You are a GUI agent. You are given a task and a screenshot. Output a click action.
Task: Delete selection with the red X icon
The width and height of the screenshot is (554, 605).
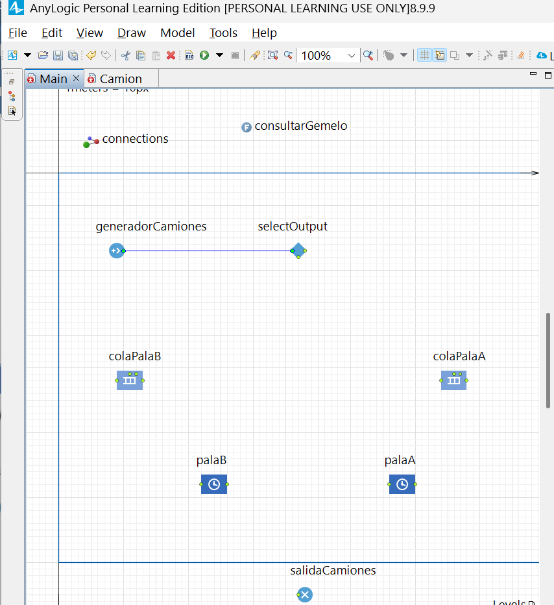tap(171, 56)
